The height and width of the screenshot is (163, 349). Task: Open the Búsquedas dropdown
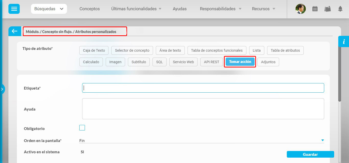pos(49,9)
